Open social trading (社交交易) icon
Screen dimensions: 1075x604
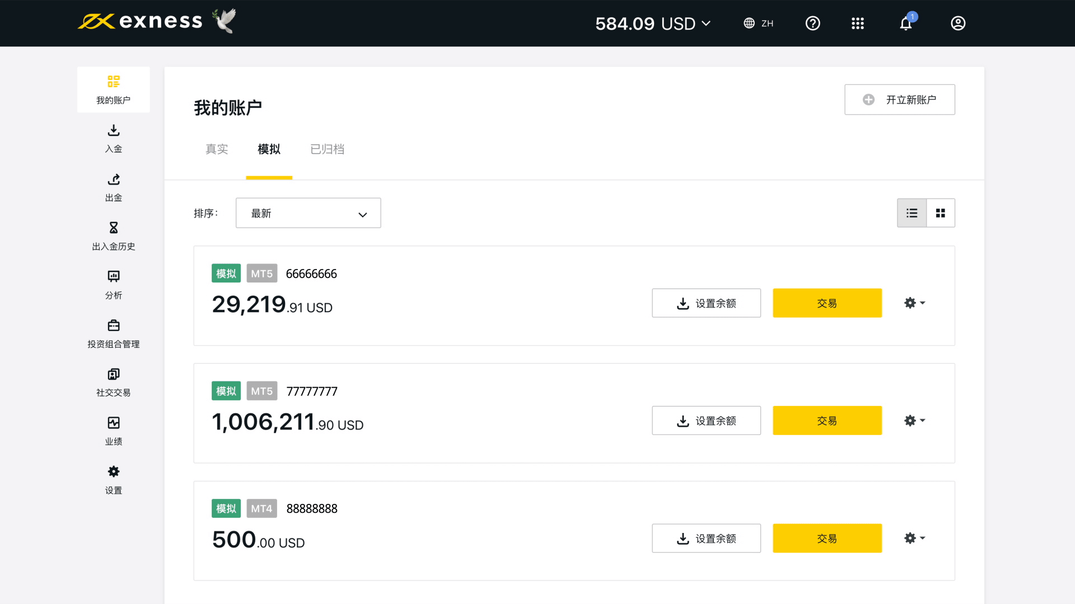114,374
